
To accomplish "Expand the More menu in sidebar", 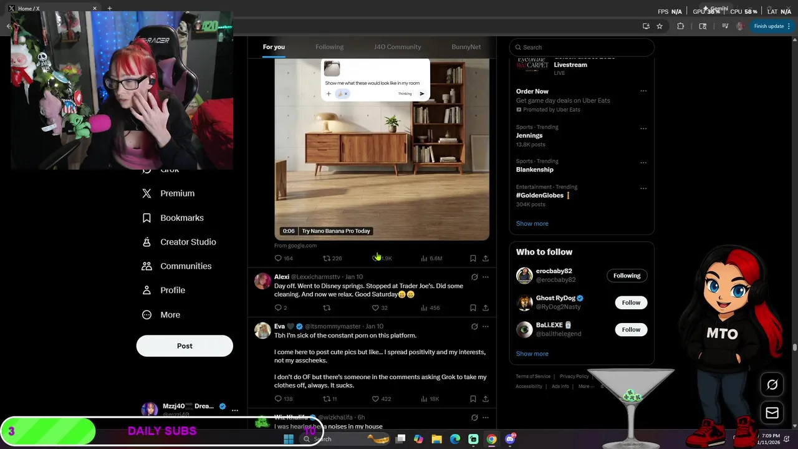I will (161, 315).
